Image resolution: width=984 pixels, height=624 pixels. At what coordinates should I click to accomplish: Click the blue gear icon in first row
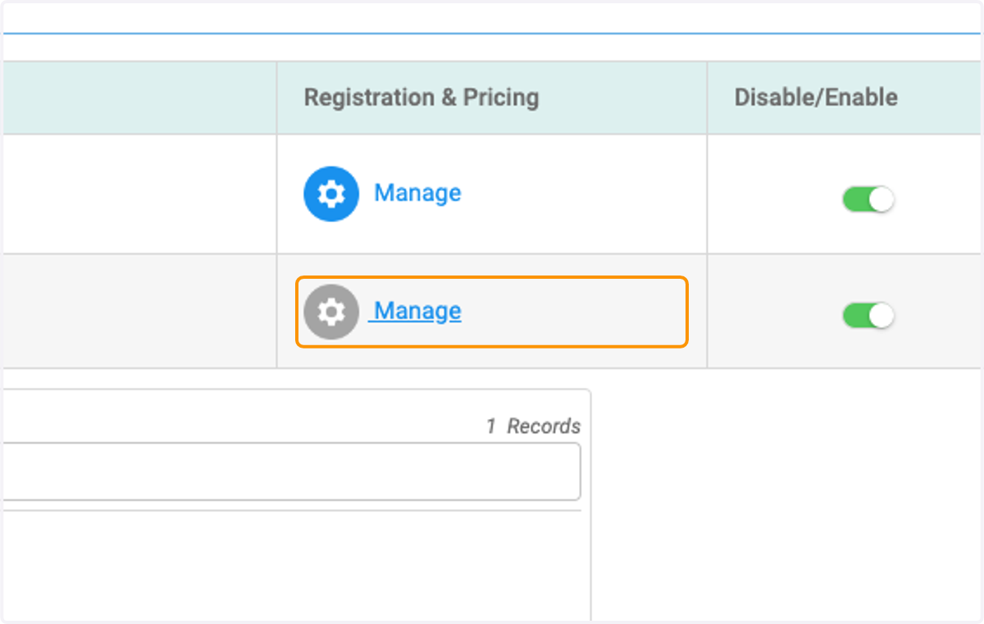[x=331, y=194]
